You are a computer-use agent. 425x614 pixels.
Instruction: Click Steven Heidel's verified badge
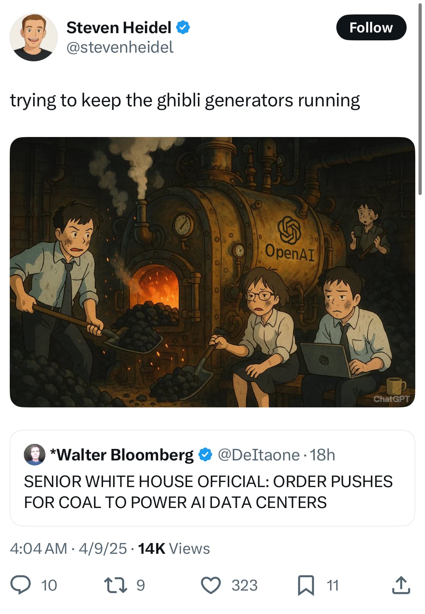pos(183,27)
